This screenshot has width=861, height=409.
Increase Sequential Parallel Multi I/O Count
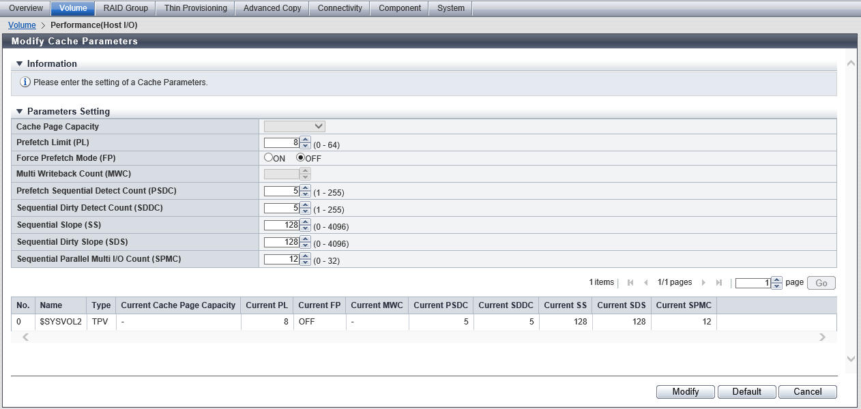(305, 256)
